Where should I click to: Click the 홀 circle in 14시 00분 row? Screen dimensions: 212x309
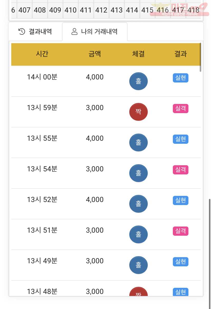[139, 81]
